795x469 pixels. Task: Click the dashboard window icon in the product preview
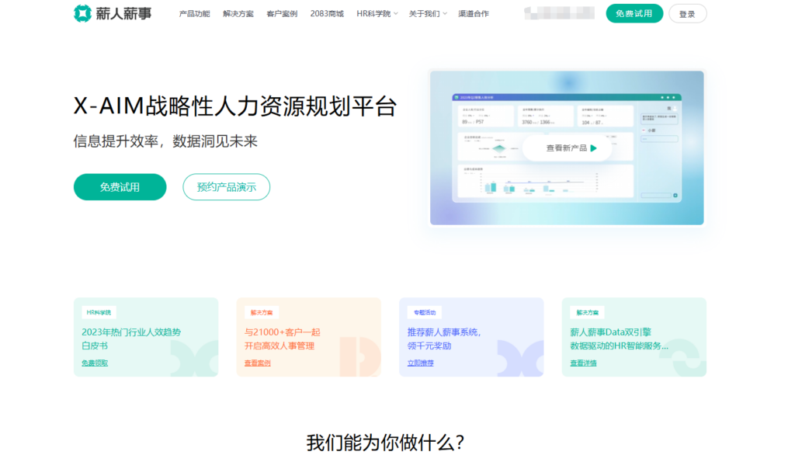[x=457, y=97]
